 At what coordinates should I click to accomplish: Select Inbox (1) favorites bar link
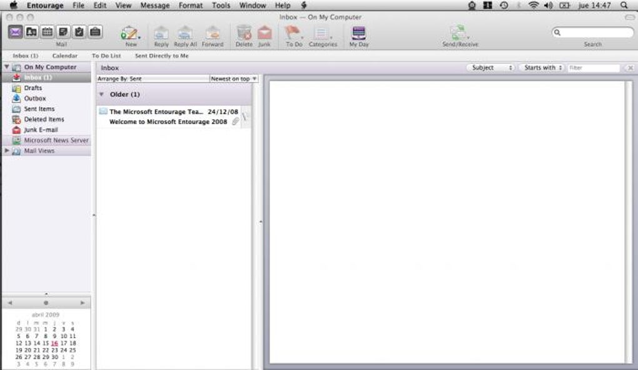point(25,56)
